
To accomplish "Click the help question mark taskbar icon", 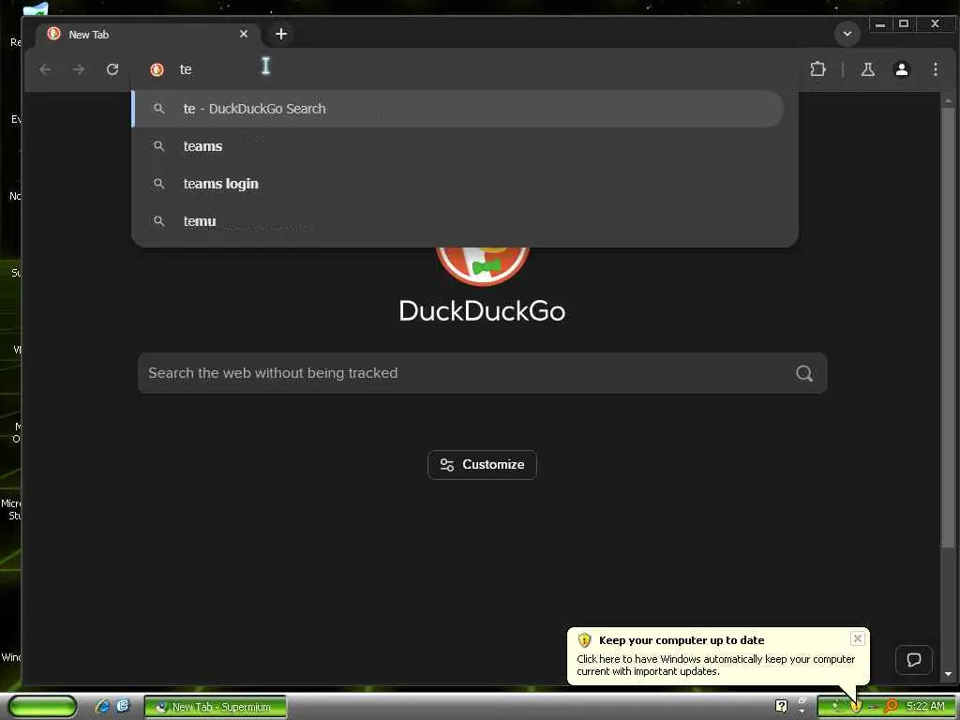I will 781,707.
